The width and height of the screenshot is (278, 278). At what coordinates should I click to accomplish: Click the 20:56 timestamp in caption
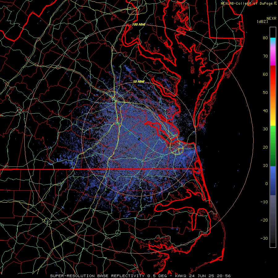tap(224, 276)
